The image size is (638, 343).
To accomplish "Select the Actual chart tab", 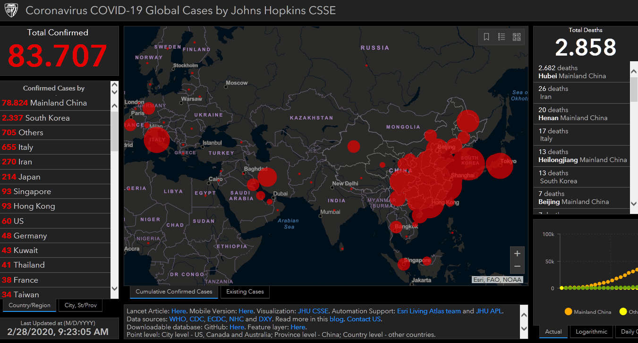I will click(x=553, y=332).
